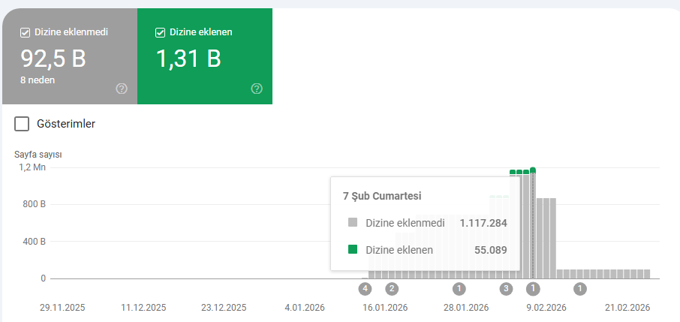Click the highlighted 7 Şub bar in chart
The width and height of the screenshot is (680, 322).
[533, 225]
